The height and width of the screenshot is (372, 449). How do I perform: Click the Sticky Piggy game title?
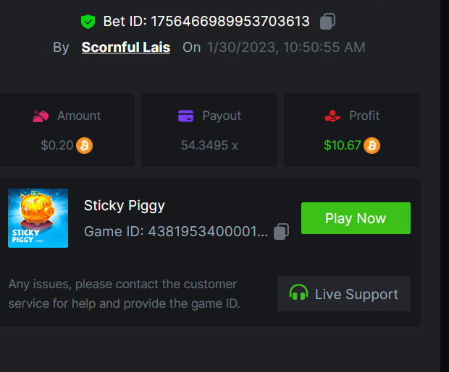(x=125, y=205)
